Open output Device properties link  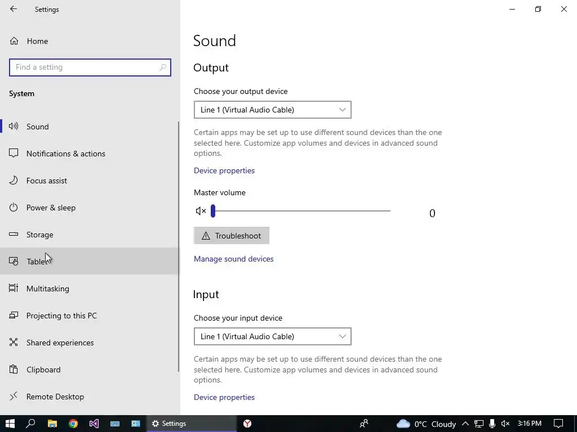(x=224, y=170)
